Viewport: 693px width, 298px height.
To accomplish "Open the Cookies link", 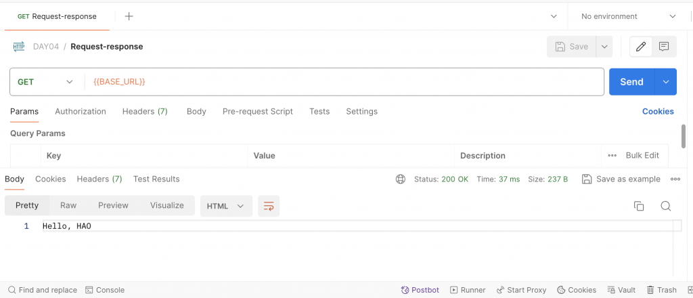I will click(658, 111).
